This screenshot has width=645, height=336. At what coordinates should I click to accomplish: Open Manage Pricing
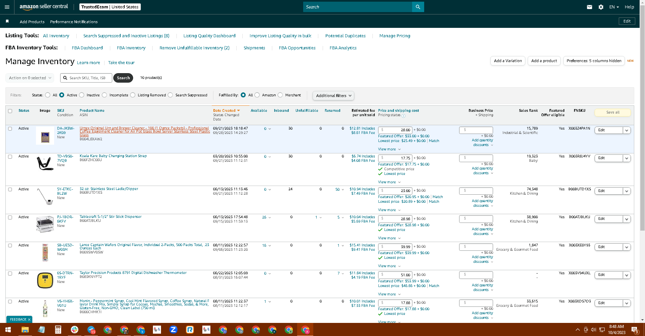click(x=395, y=36)
